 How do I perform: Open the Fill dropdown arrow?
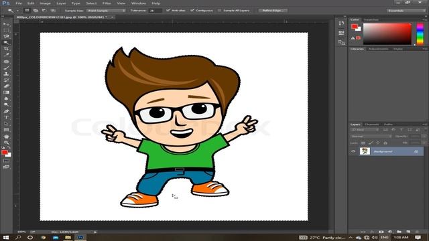[424, 143]
